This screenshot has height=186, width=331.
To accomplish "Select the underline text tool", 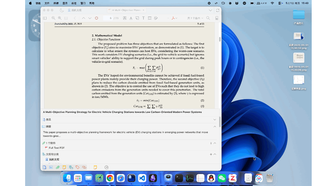I will click(x=131, y=18).
